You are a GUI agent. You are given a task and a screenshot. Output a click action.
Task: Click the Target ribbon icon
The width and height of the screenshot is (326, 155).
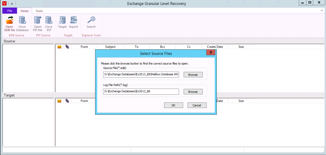click(62, 22)
